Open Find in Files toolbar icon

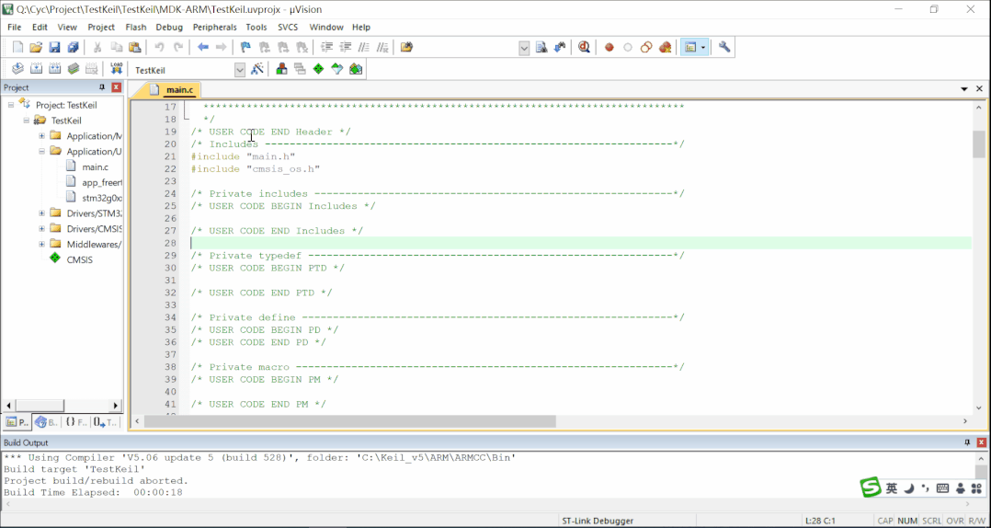click(407, 48)
